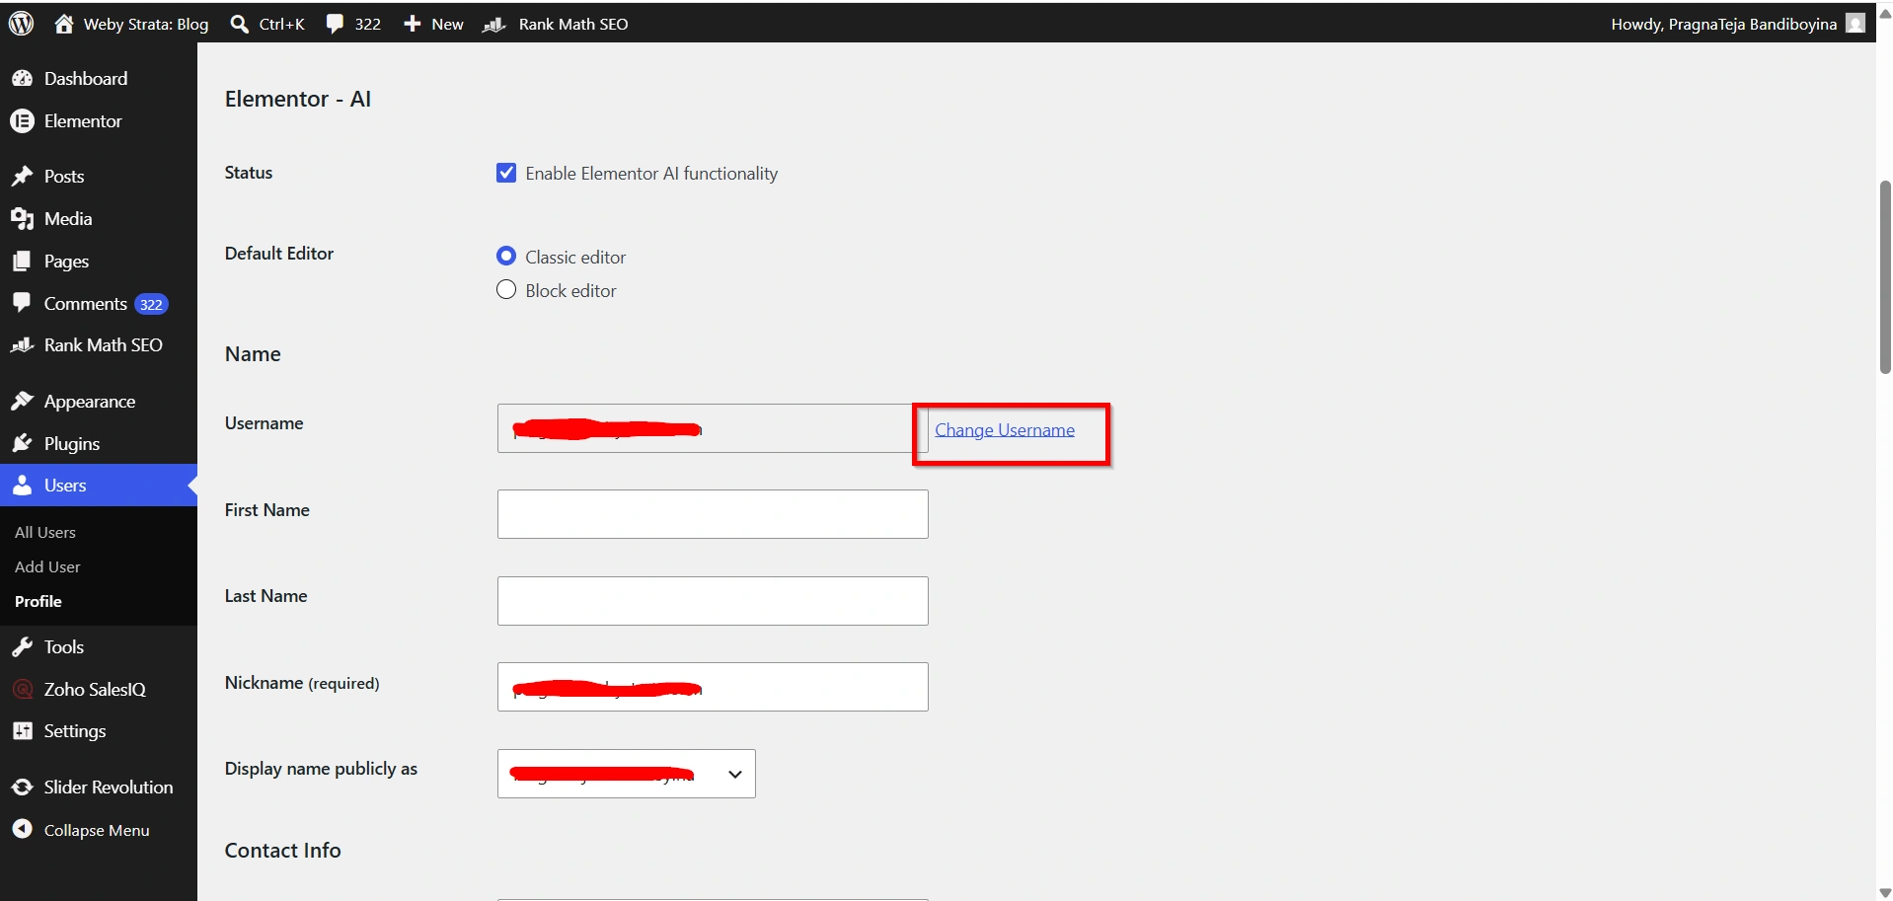Click the user avatar in admin bar
Screen dimensions: 1893x901
1855,24
